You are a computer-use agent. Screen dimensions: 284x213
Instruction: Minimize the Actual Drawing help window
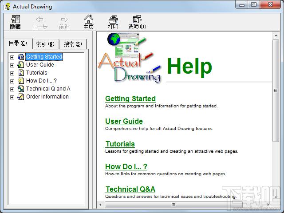(242, 5)
